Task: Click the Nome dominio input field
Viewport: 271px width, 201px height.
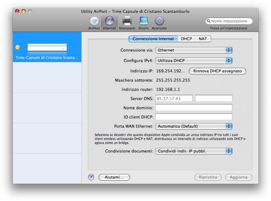Action: tap(194, 108)
